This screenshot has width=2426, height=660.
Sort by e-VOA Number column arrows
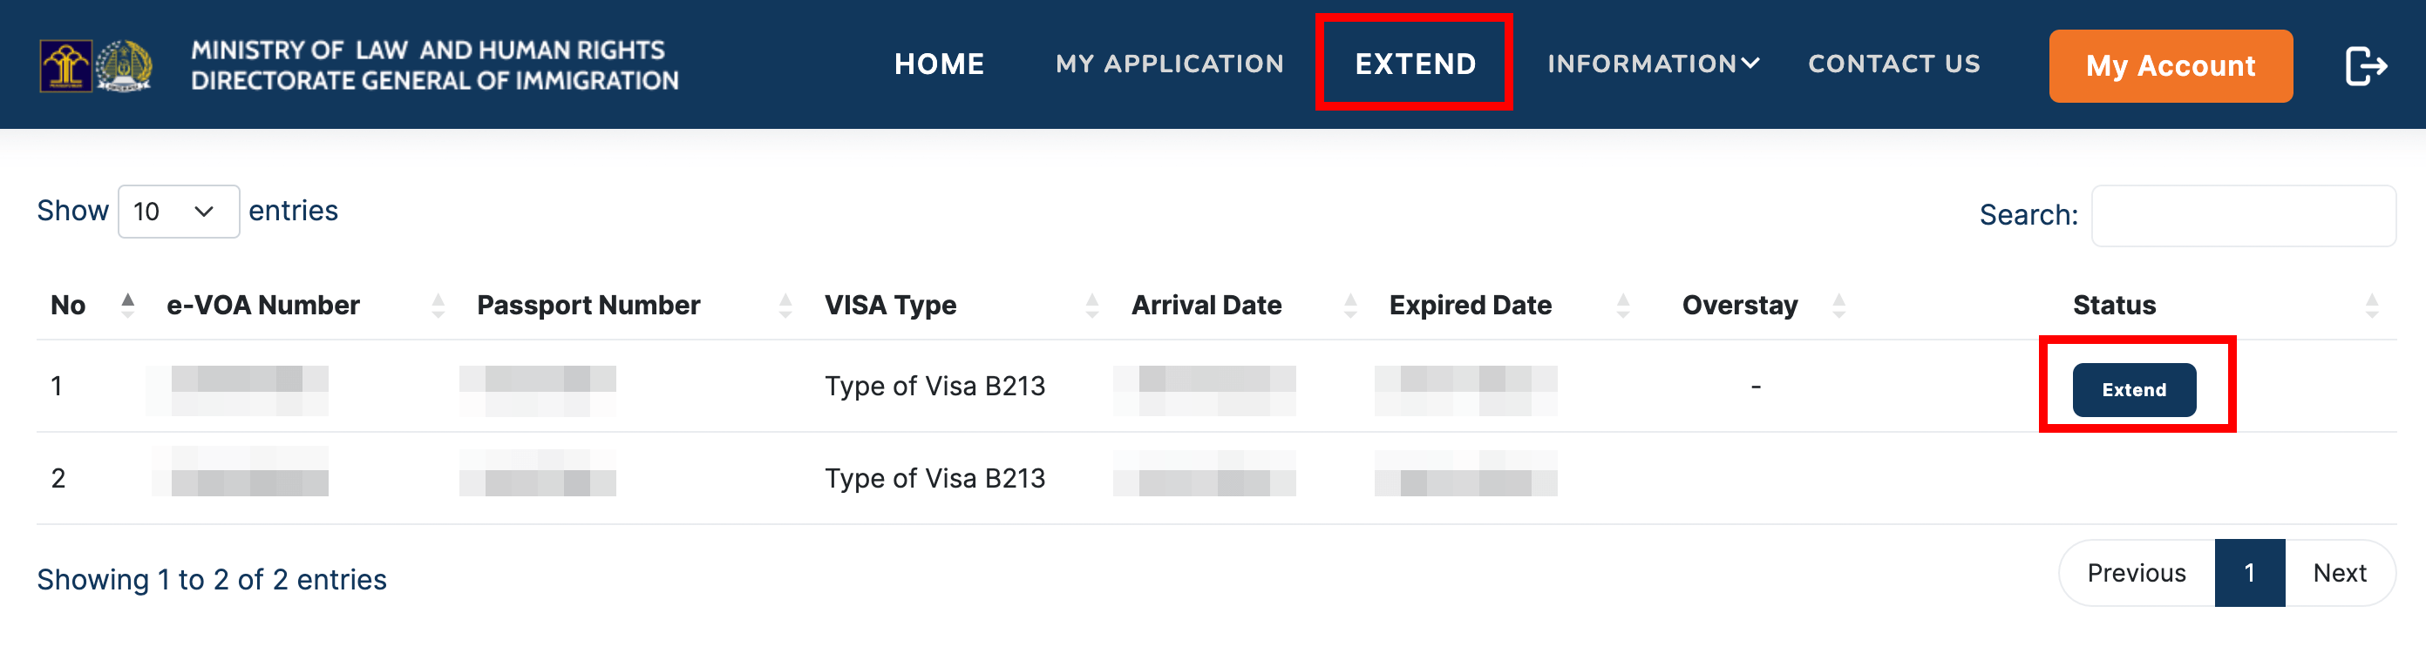[x=438, y=305]
